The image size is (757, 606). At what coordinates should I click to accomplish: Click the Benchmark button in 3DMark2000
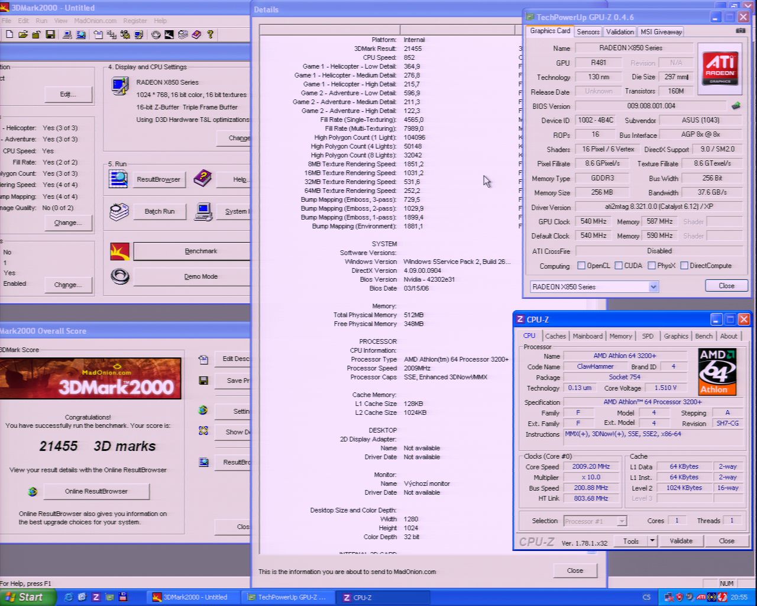tap(192, 251)
